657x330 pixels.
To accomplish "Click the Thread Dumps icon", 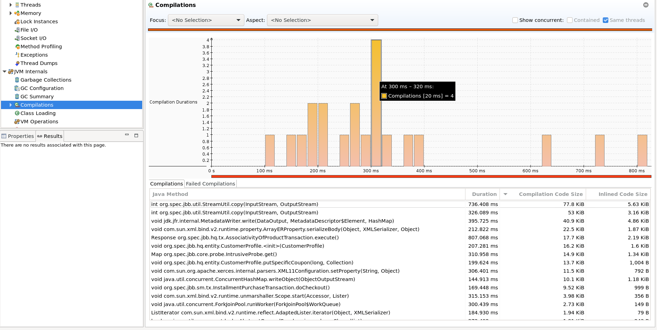I will 17,63.
